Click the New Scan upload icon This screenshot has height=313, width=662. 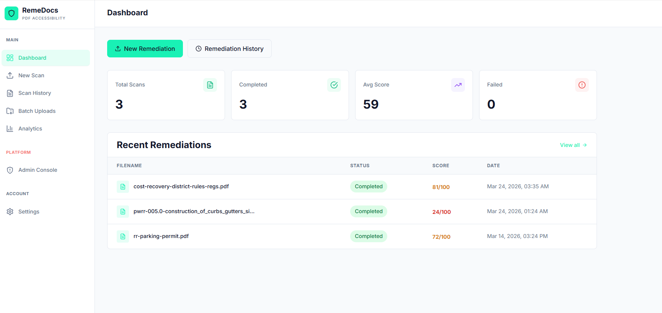(x=10, y=75)
